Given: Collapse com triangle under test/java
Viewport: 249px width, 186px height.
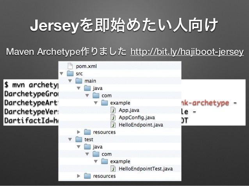Looking at the screenshot, I should pos(87,154).
